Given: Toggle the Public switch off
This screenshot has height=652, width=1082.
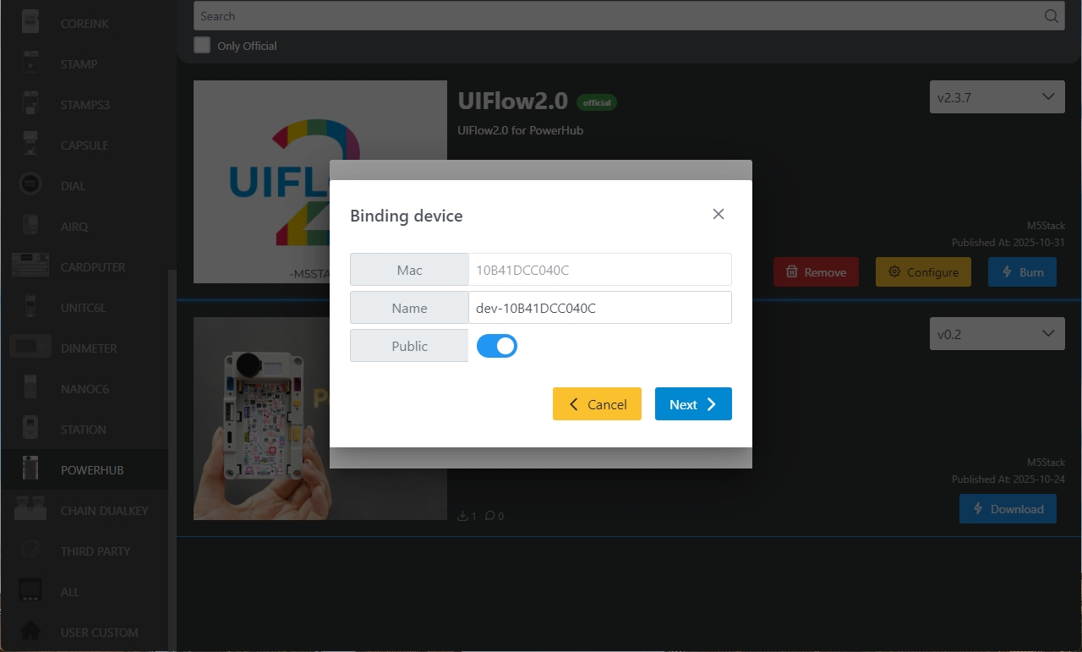Looking at the screenshot, I should pos(497,346).
